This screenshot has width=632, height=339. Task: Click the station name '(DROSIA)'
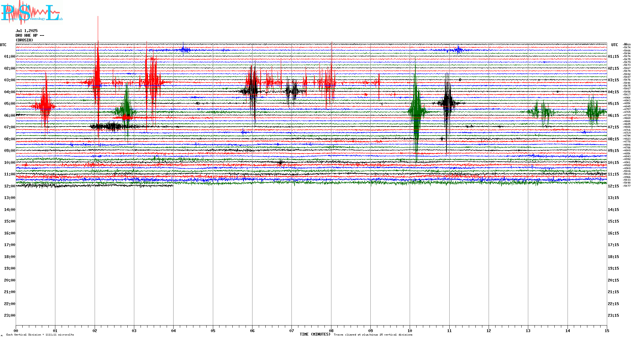pos(25,40)
